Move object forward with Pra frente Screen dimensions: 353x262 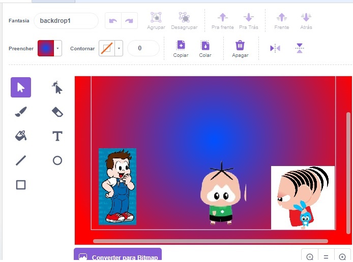pos(223,21)
